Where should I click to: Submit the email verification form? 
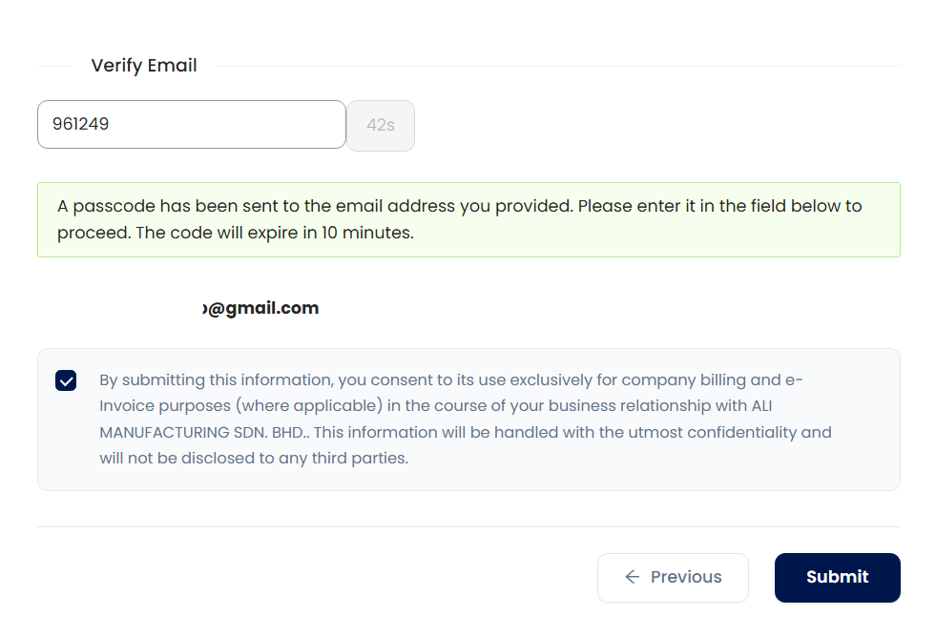point(837,577)
